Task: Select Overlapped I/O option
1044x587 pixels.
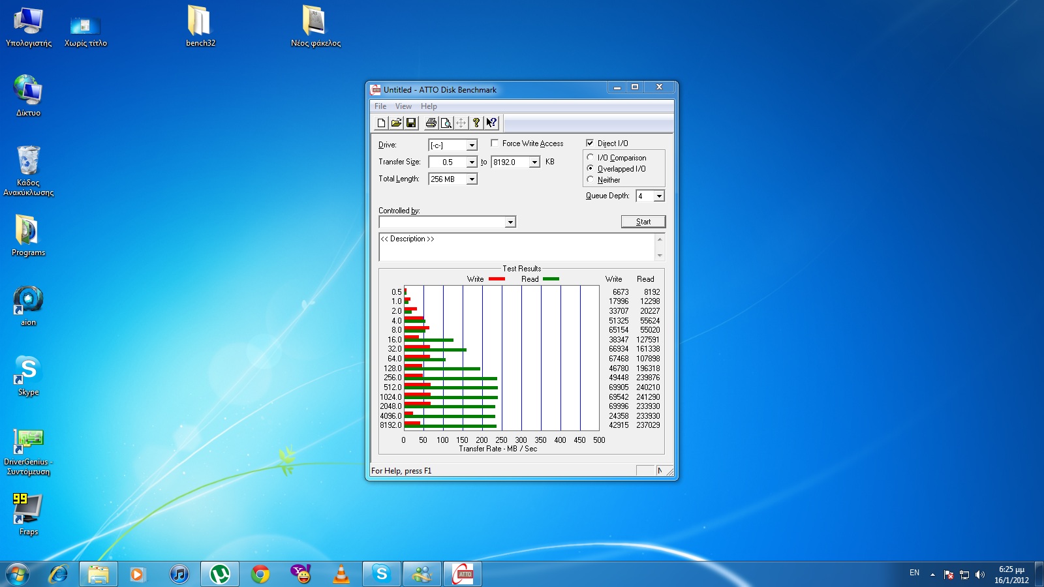Action: [591, 168]
